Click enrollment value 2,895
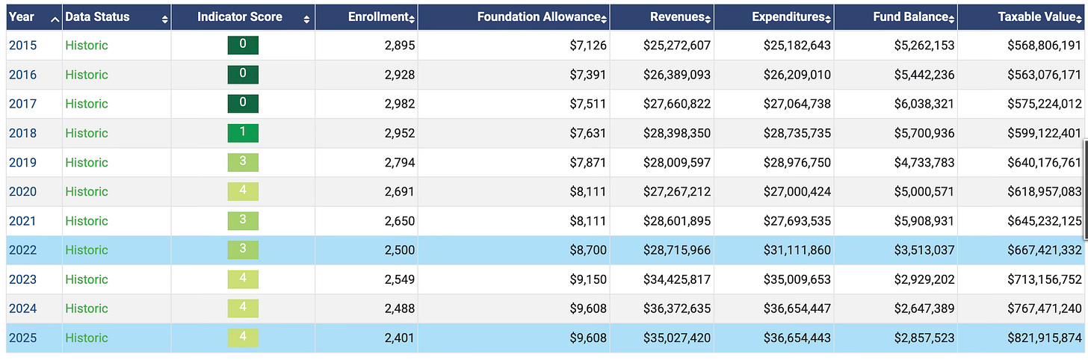 pyautogui.click(x=400, y=46)
